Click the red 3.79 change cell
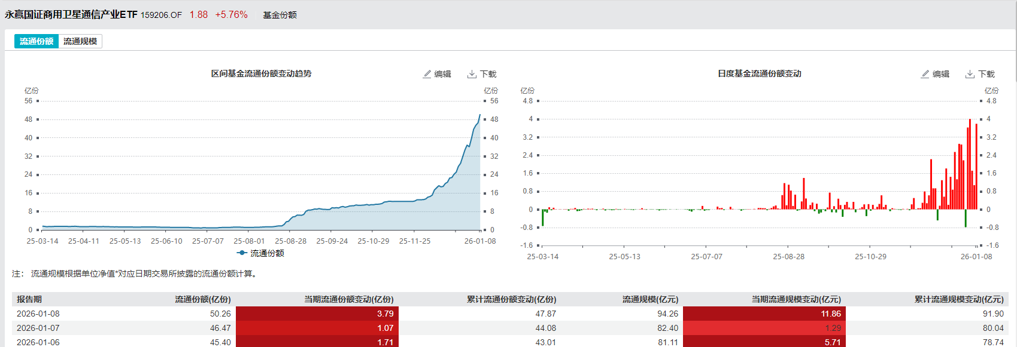The image size is (1017, 347). click(x=317, y=314)
